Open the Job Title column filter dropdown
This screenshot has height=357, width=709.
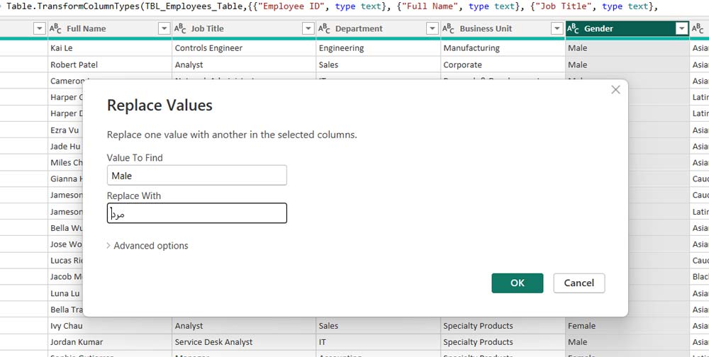308,29
